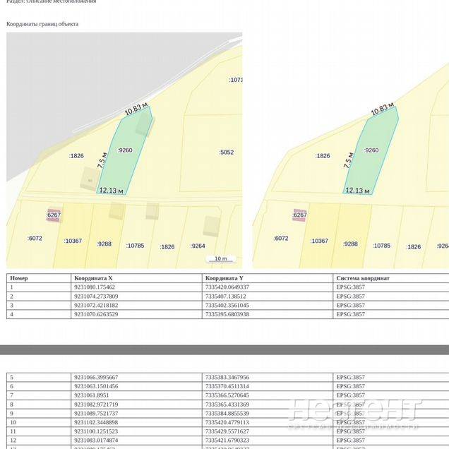The image size is (449, 449).
Task: Click Y coordinate cell 7335370.4511314
Action: click(226, 386)
